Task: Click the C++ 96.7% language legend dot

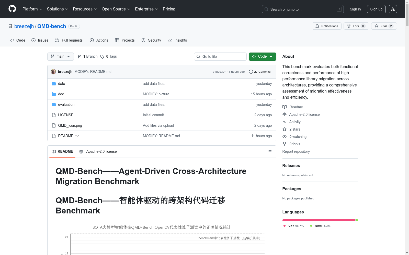Action: point(285,226)
